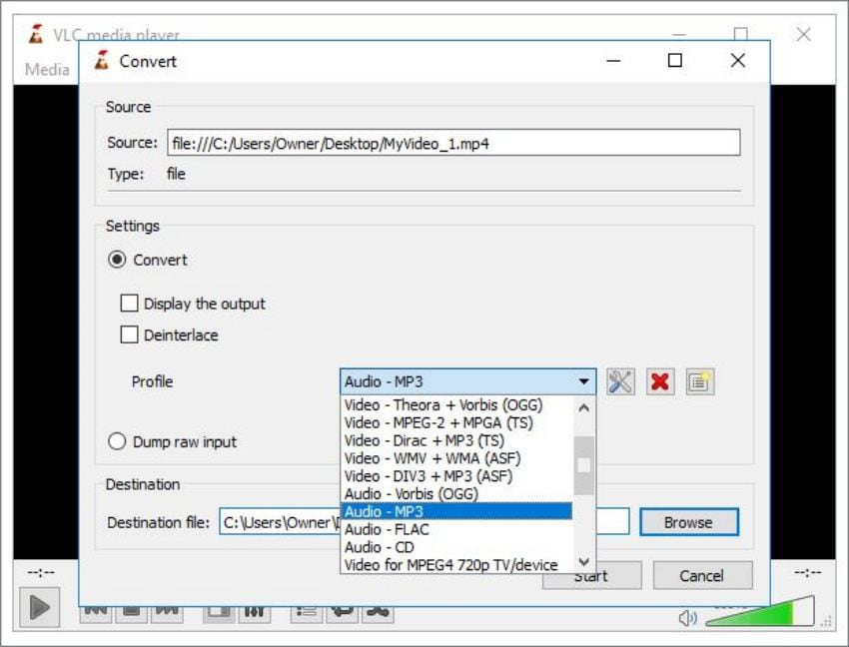Choose Audio - FLAC profile
849x647 pixels.
click(457, 529)
